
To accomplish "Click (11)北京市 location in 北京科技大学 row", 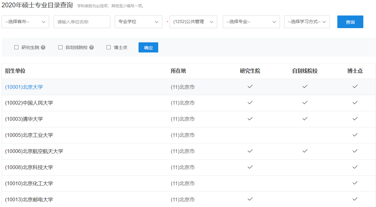I will coord(183,167).
